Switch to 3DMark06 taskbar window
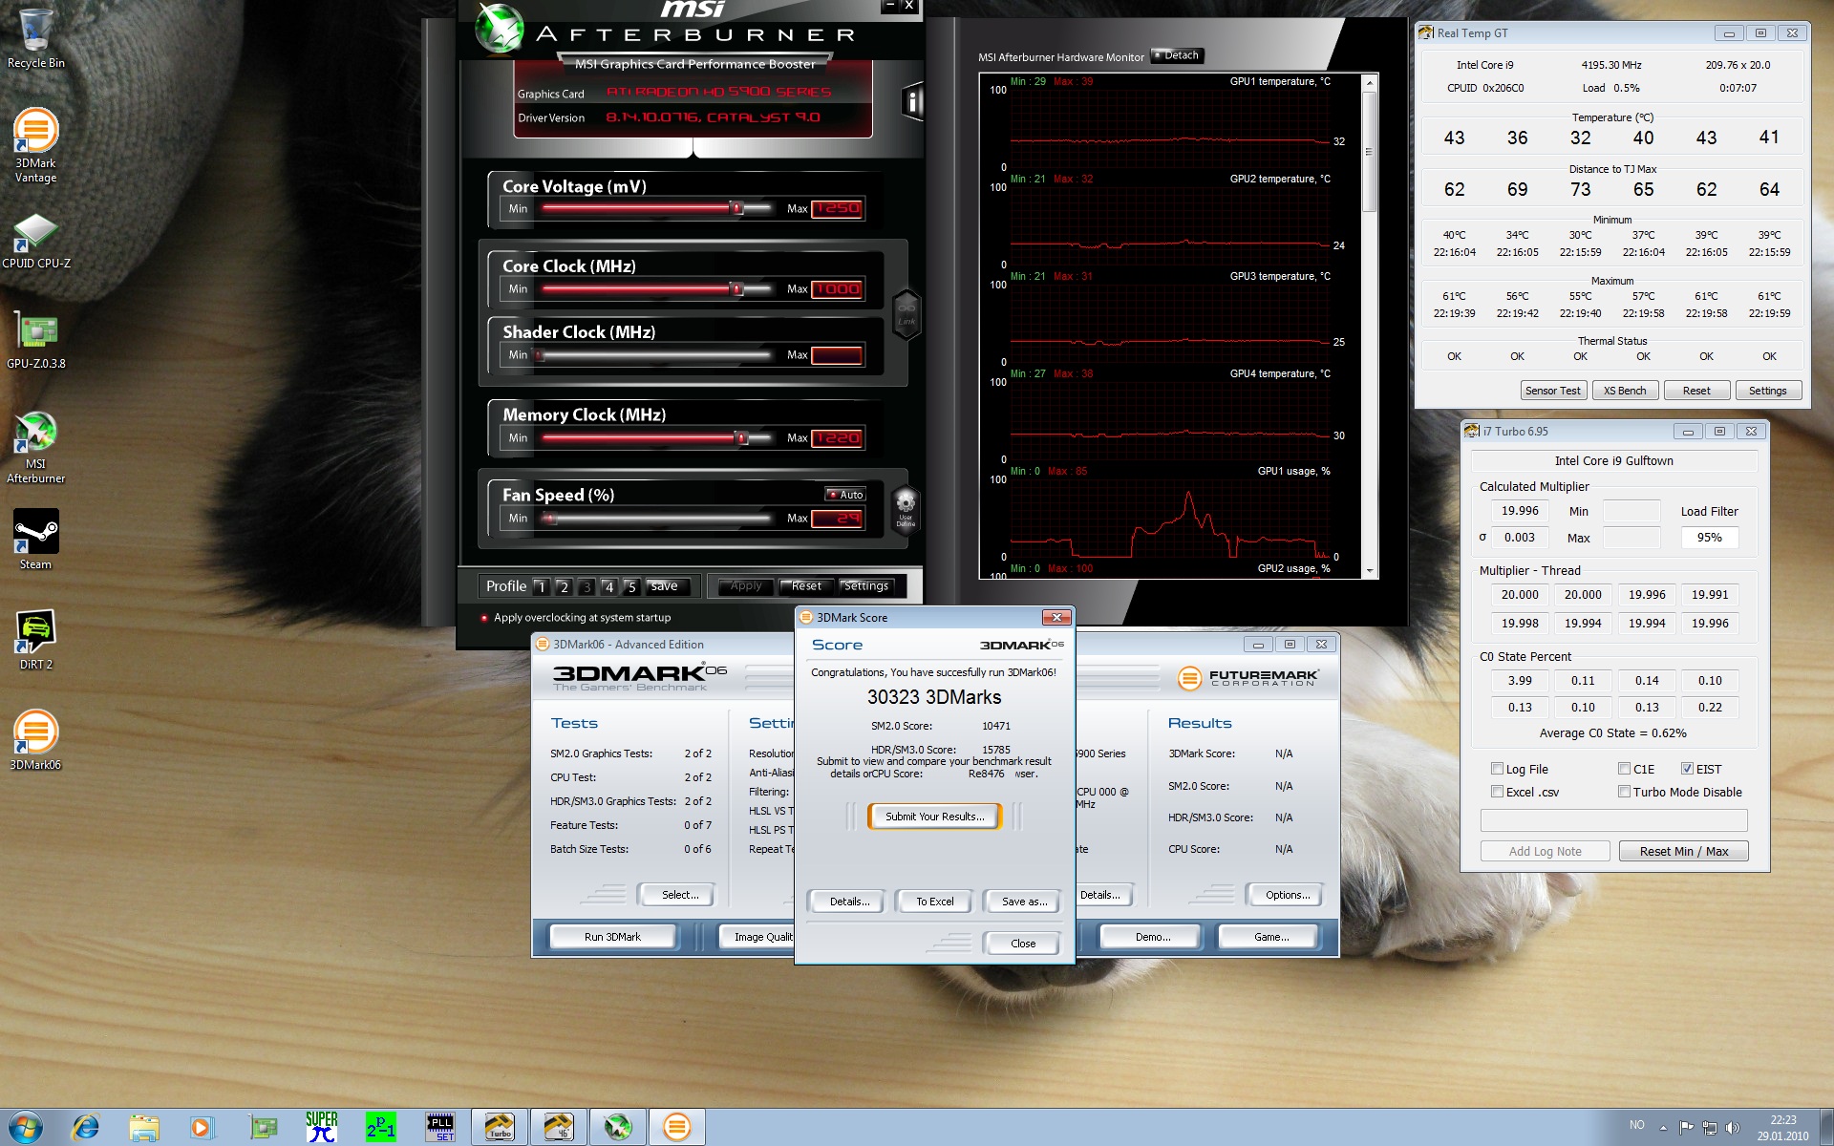 click(677, 1127)
